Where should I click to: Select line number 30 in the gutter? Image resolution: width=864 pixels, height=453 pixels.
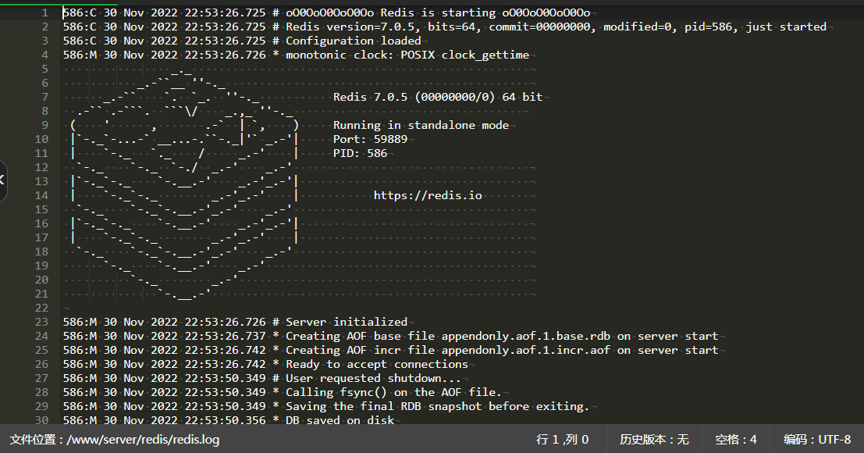click(42, 419)
